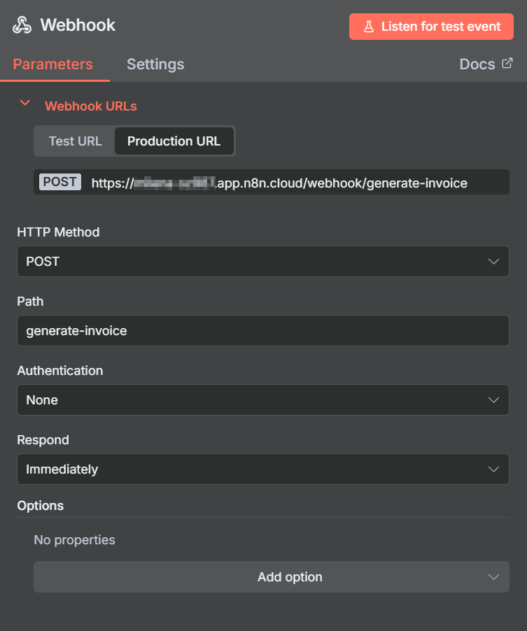Screen dimensions: 527x631
Task: Collapse the Webhook URLs section
Action: click(24, 102)
